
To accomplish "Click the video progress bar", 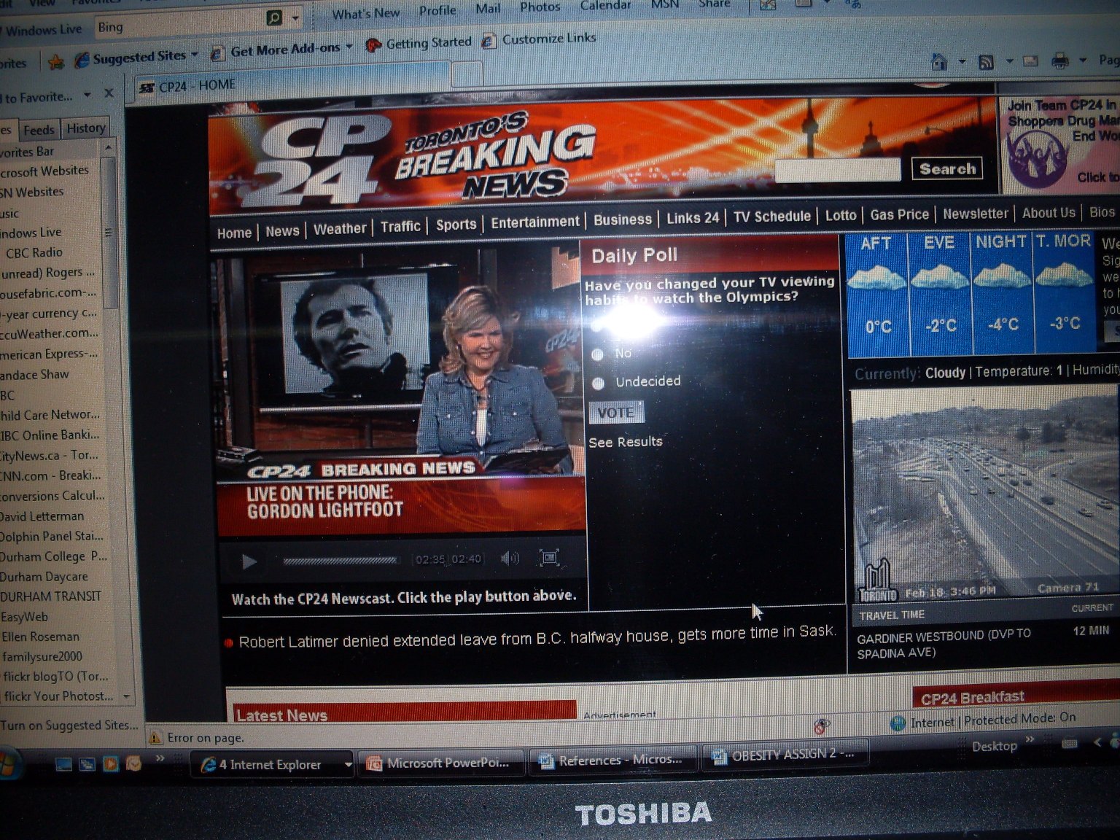I will [x=341, y=561].
